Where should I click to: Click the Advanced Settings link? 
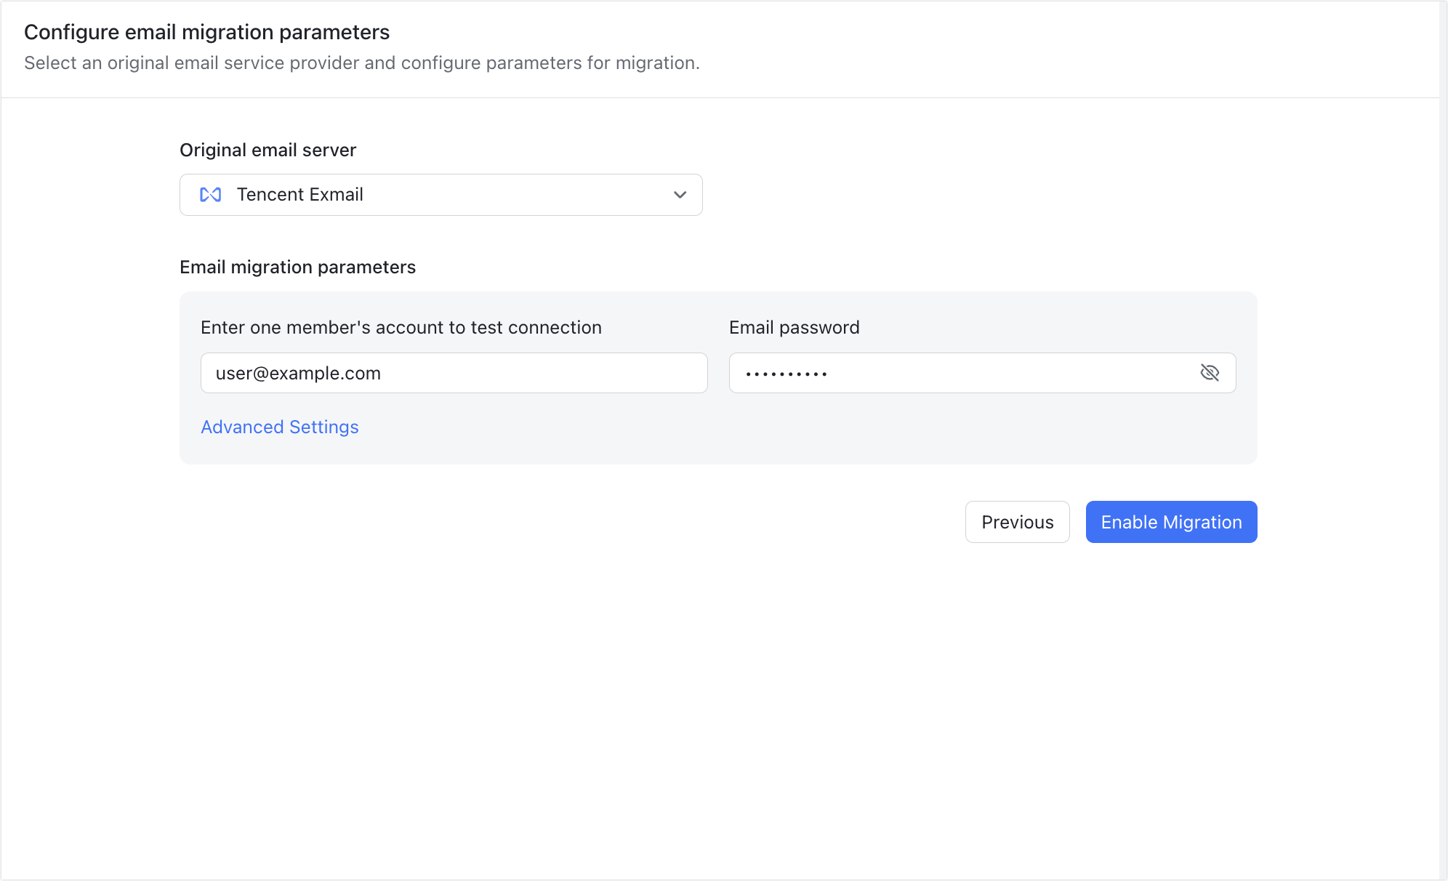280,427
